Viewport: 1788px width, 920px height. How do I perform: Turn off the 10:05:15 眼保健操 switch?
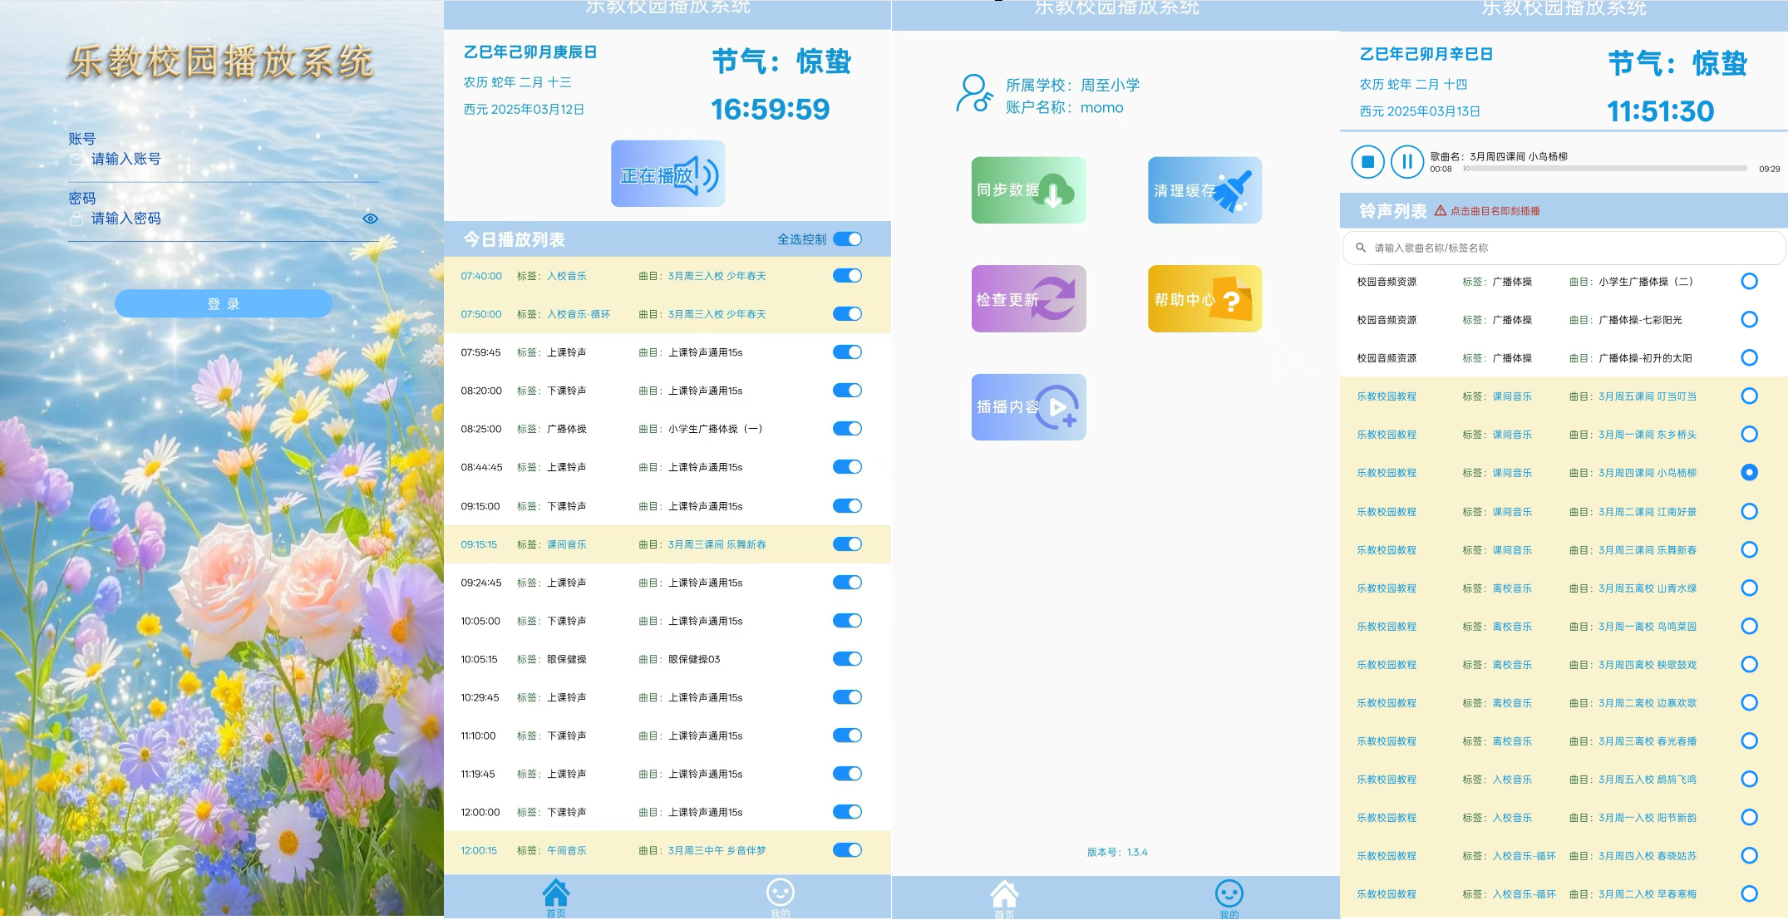(847, 659)
